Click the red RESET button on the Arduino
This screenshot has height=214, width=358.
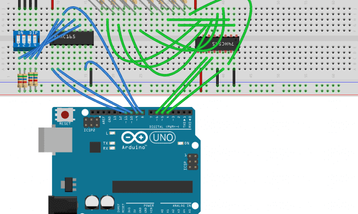point(65,115)
